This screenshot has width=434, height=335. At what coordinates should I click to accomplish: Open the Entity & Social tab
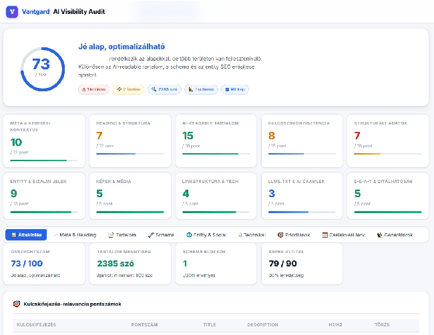coord(206,234)
